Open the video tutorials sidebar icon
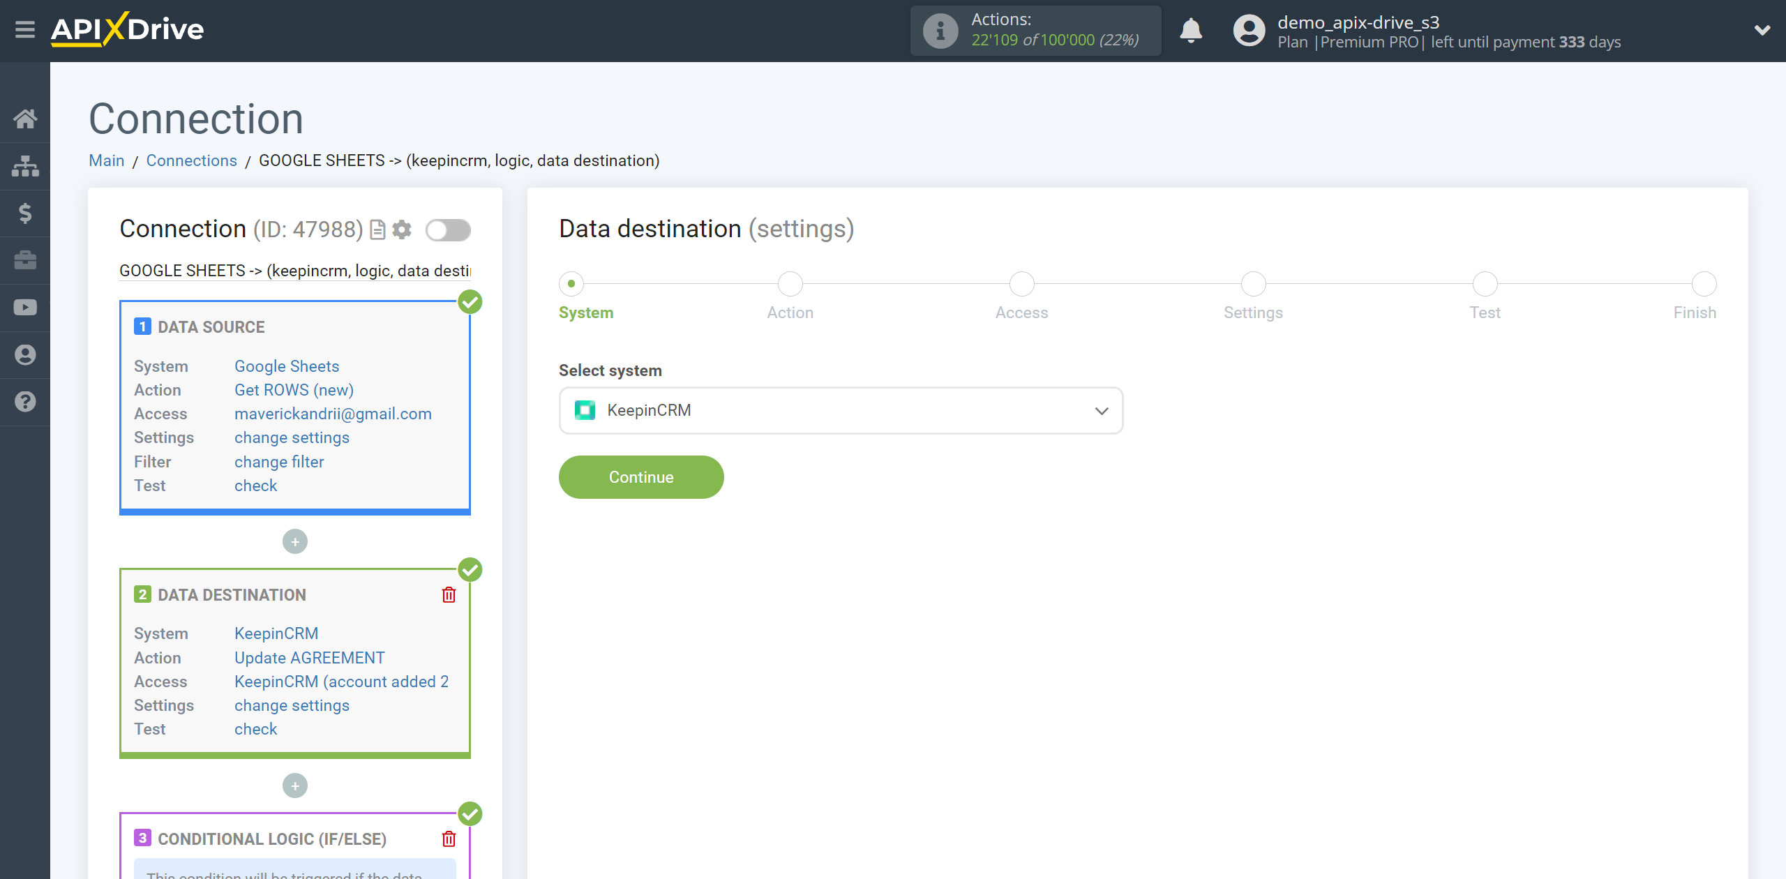Viewport: 1786px width, 879px height. (x=25, y=308)
